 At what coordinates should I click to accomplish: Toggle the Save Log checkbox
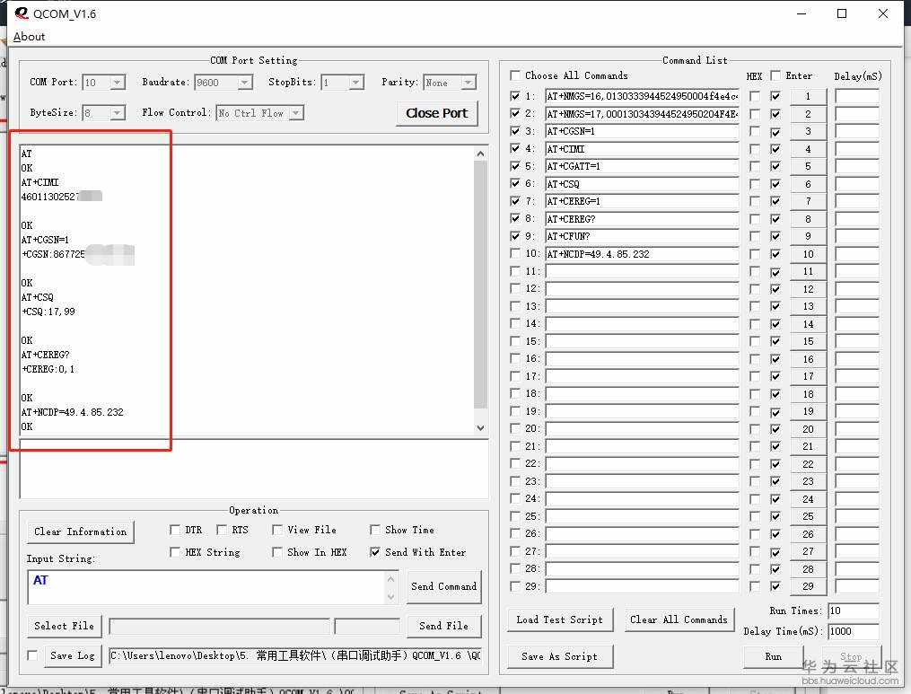point(32,655)
